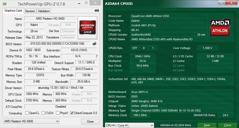
Task: Click the Processor value QuadCore AMD Athlon 5350
Action: (169, 16)
